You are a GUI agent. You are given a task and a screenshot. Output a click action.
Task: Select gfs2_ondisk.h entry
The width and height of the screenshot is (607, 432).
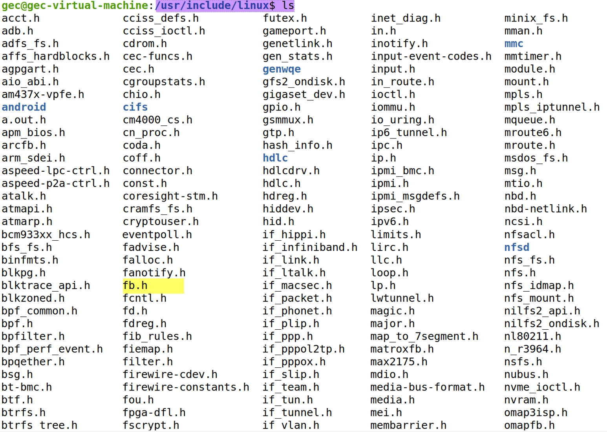point(304,82)
